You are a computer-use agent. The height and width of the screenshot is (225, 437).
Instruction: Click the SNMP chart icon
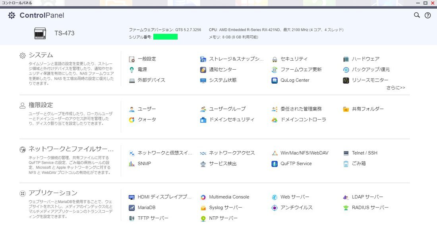(132, 164)
